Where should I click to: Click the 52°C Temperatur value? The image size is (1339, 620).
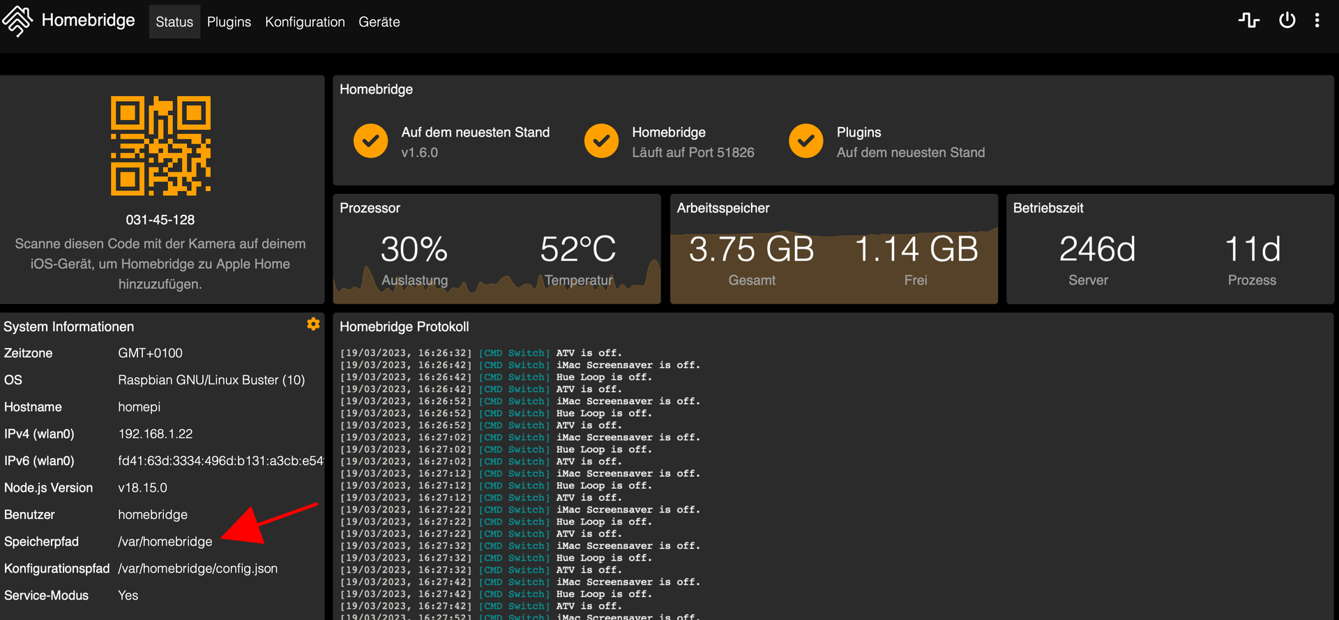point(578,249)
